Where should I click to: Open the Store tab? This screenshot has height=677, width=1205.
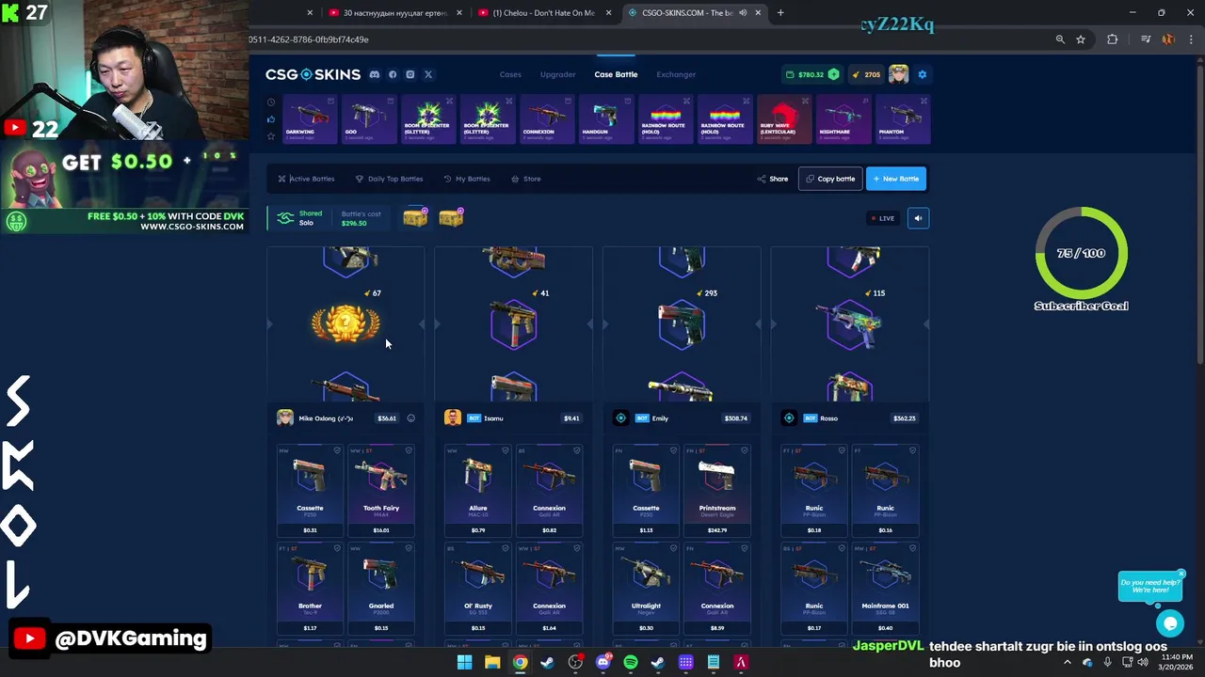pyautogui.click(x=526, y=179)
